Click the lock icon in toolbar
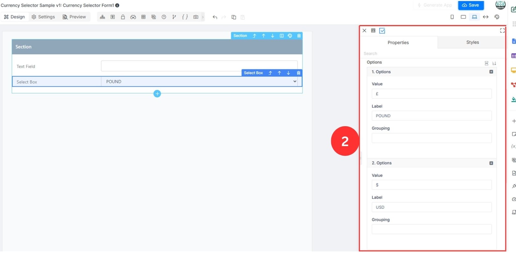 [123, 17]
